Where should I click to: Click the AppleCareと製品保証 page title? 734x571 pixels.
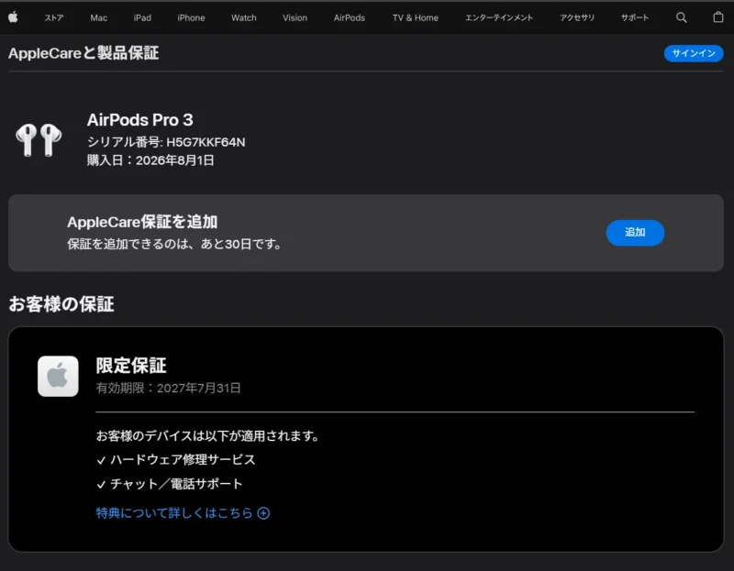click(83, 53)
